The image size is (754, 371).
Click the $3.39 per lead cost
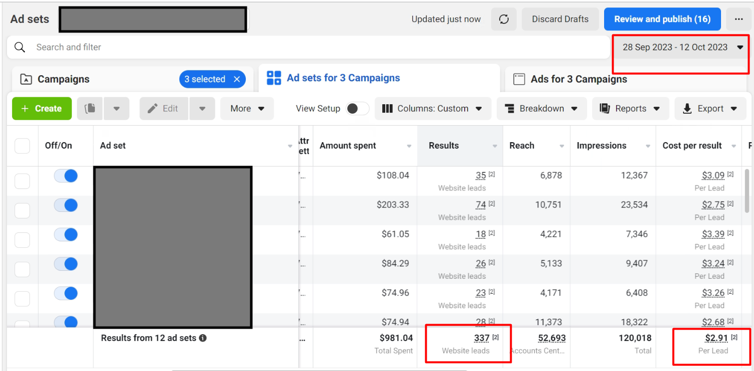tap(713, 234)
